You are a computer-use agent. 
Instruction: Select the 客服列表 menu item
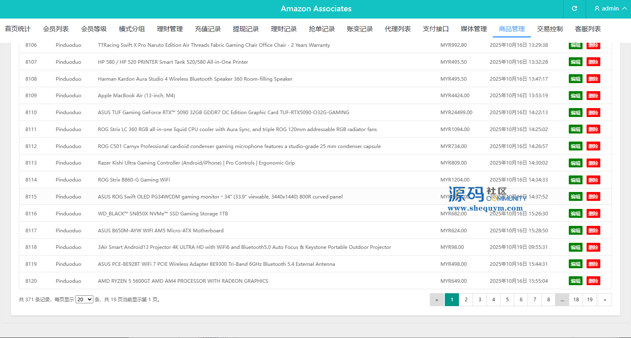[587, 29]
